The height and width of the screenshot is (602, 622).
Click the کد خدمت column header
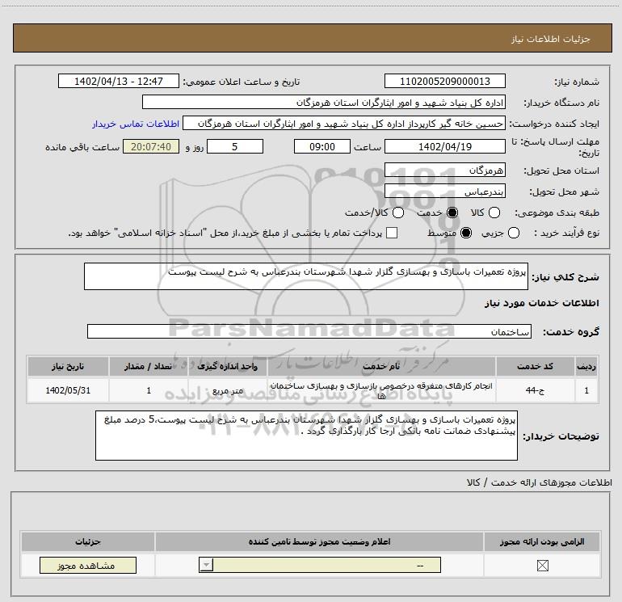(535, 366)
